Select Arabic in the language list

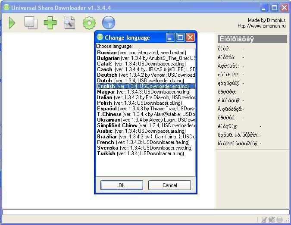point(146,131)
